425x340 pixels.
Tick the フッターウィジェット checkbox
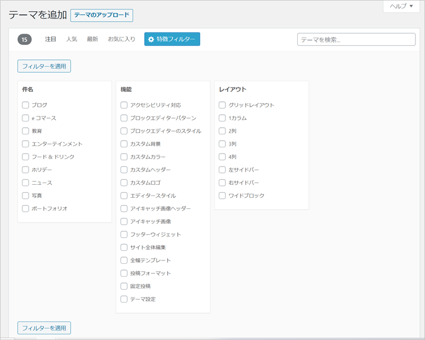124,234
